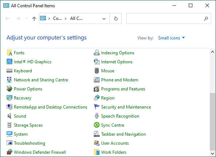Image resolution: width=216 pixels, height=157 pixels.
Task: Click the Co... breadcrumb segment
Action: [x=57, y=18]
